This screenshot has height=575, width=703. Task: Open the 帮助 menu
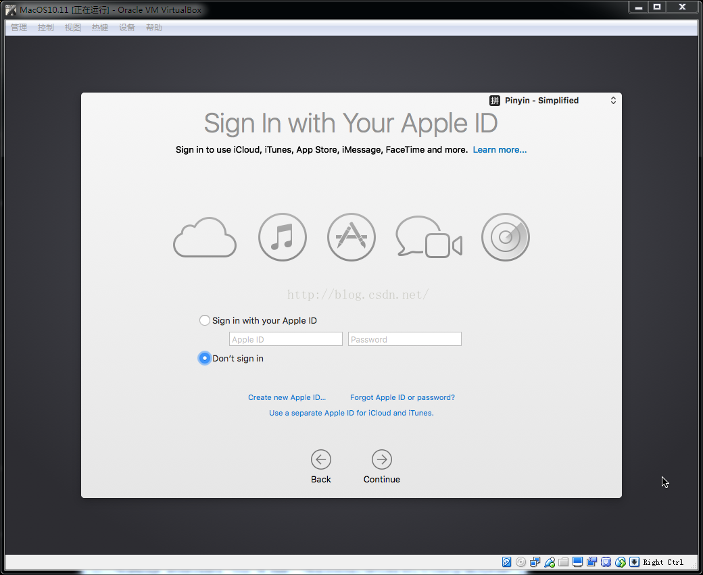(154, 28)
